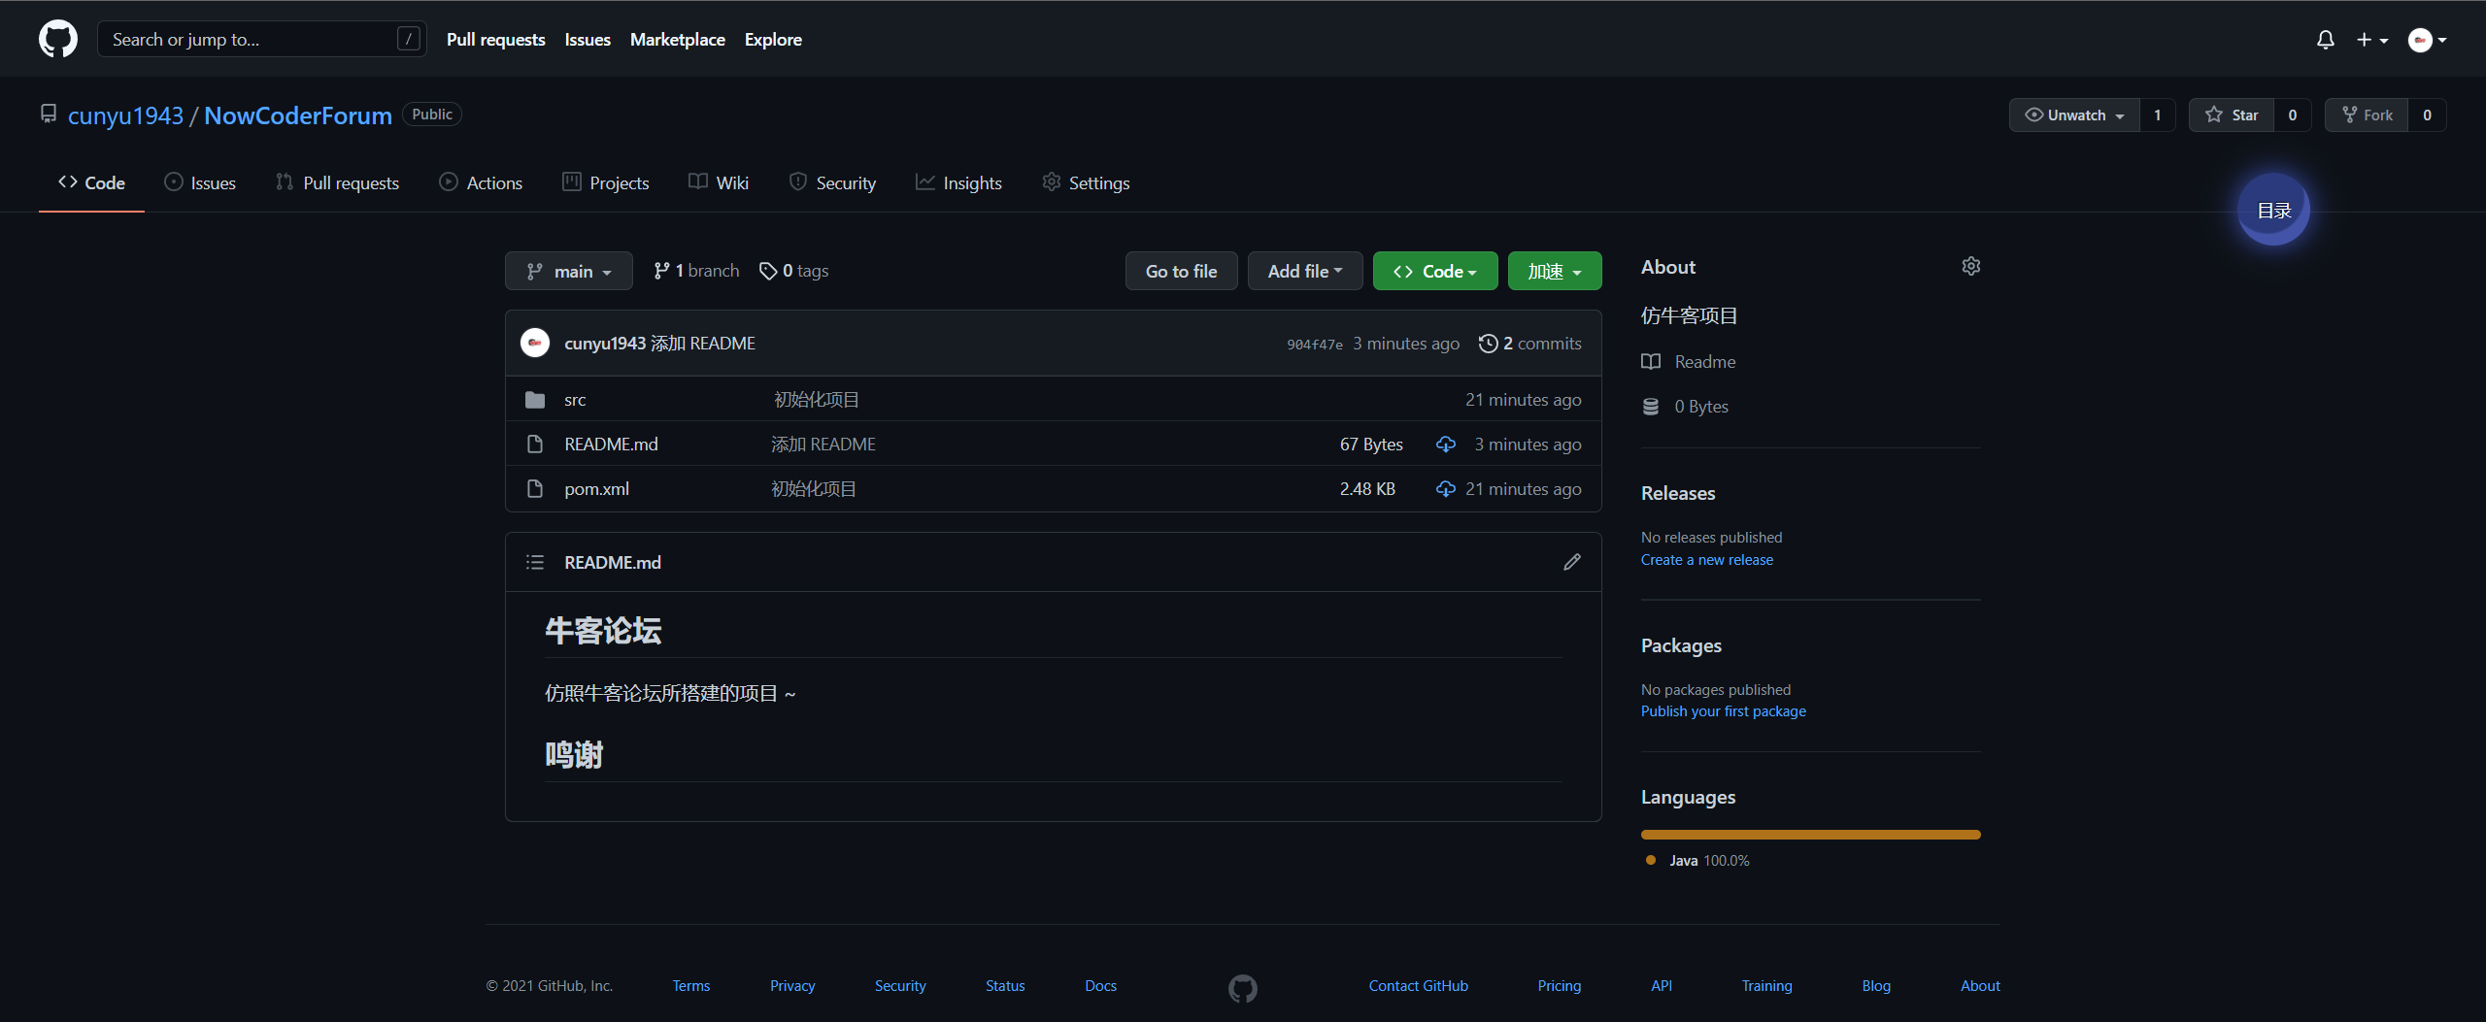Switch to the Code tab

(91, 182)
